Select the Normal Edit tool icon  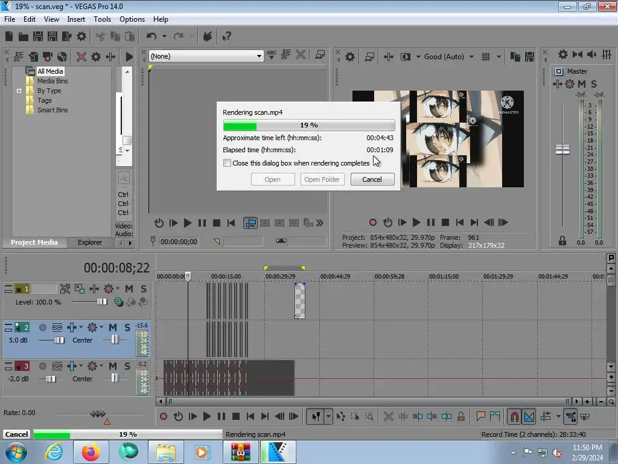[316, 416]
